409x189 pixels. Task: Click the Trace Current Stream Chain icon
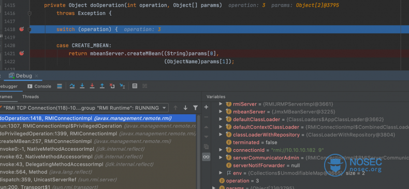[x=145, y=86]
